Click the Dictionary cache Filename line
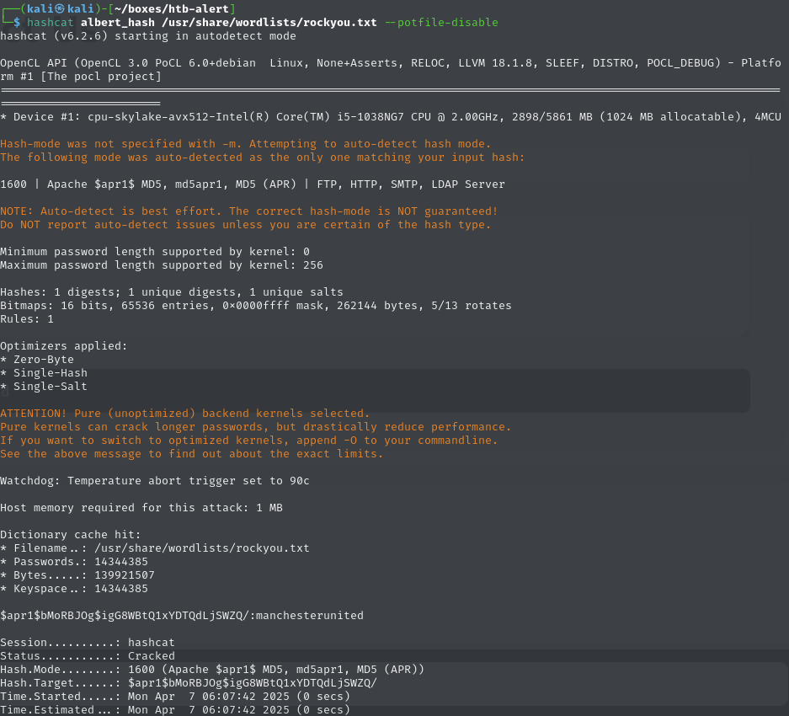The image size is (789, 716). (x=155, y=548)
